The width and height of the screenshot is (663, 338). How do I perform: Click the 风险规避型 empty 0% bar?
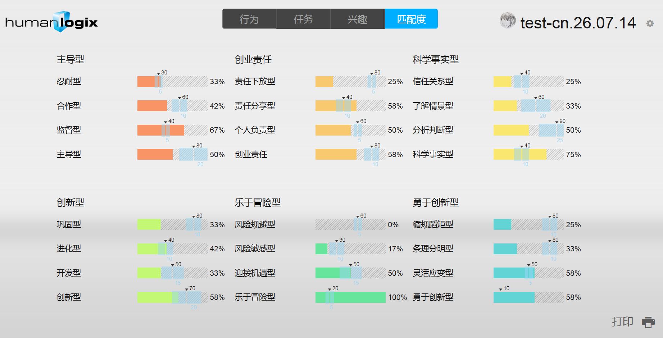[x=350, y=225]
